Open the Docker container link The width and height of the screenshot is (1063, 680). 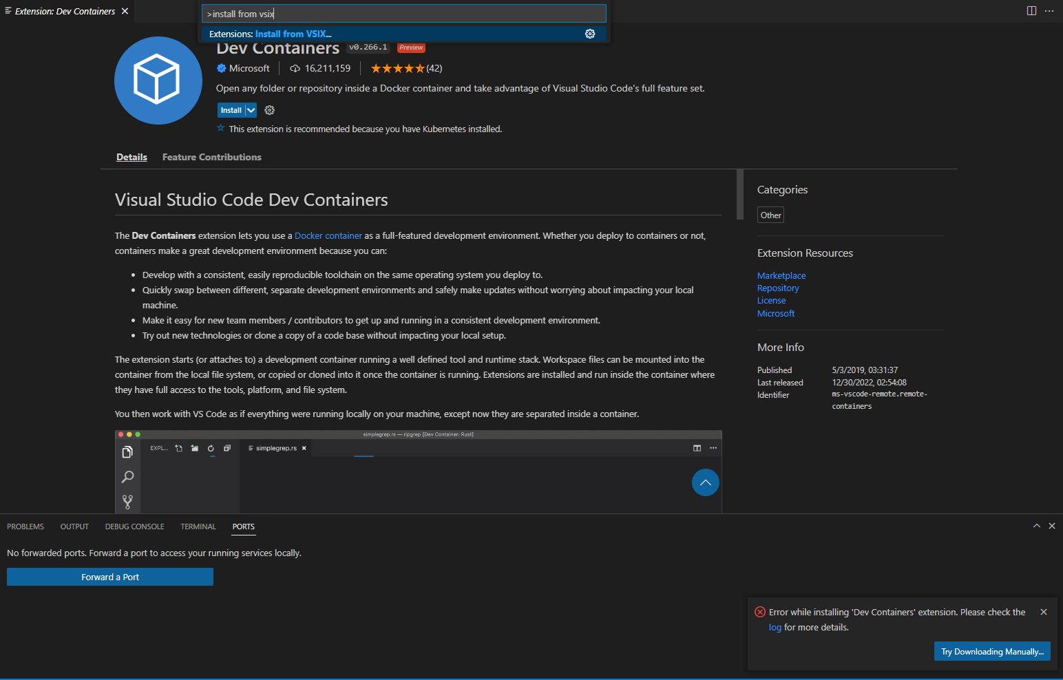(328, 235)
